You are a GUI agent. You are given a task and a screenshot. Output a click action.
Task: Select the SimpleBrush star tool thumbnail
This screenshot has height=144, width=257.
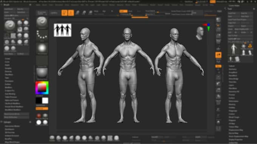pos(243,46)
